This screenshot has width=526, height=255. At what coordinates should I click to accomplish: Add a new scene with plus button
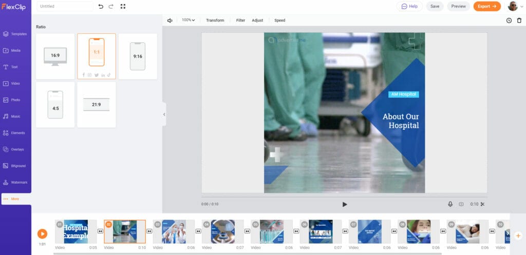pyautogui.click(x=518, y=236)
